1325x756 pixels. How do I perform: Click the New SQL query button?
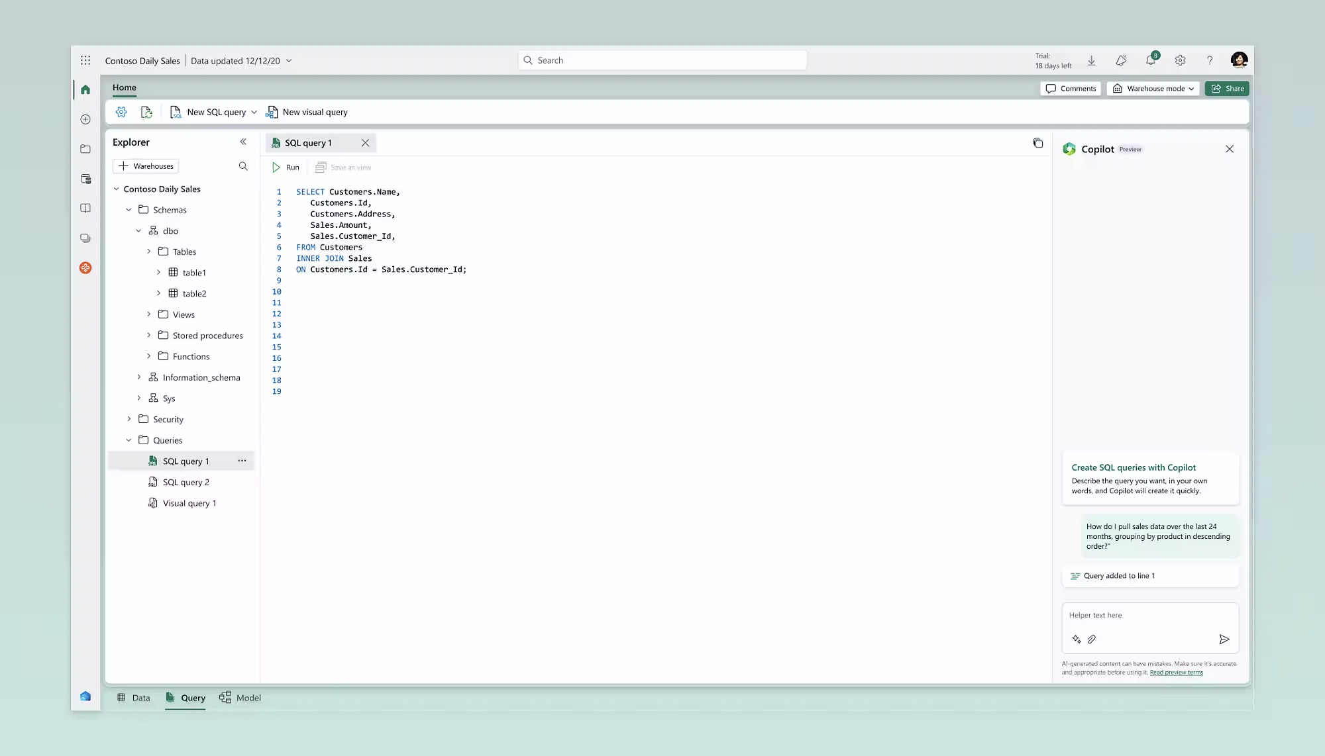(x=208, y=112)
